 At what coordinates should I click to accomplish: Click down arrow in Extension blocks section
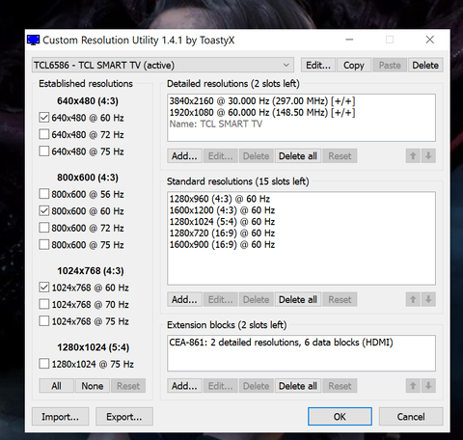pyautogui.click(x=428, y=385)
